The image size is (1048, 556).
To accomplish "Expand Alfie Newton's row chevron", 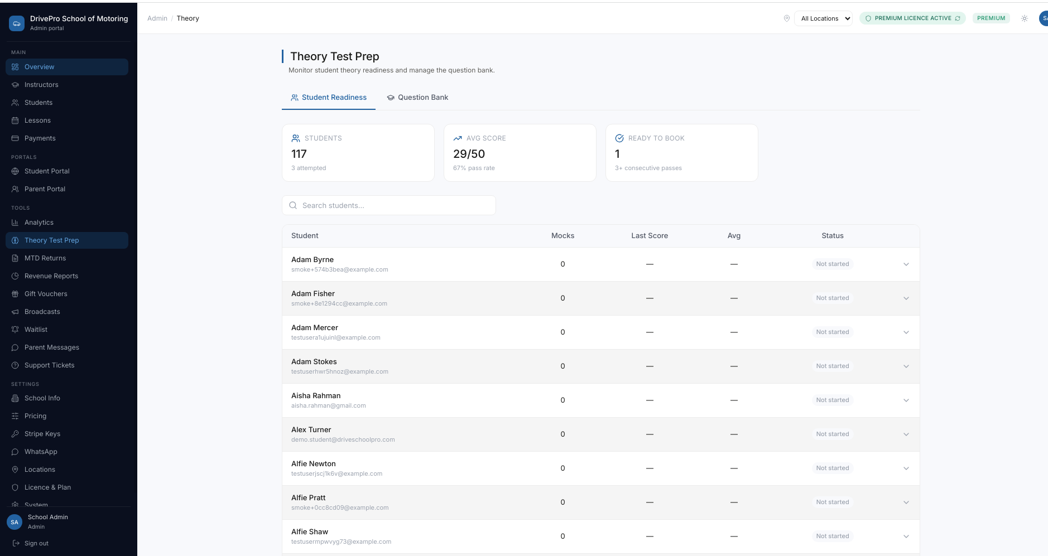I will click(906, 468).
